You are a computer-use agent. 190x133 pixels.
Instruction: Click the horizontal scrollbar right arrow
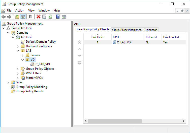[x=183, y=121]
